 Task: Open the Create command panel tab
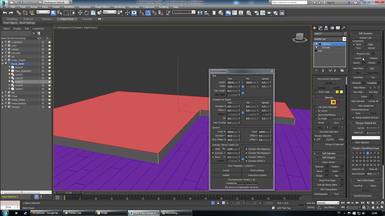coord(315,28)
